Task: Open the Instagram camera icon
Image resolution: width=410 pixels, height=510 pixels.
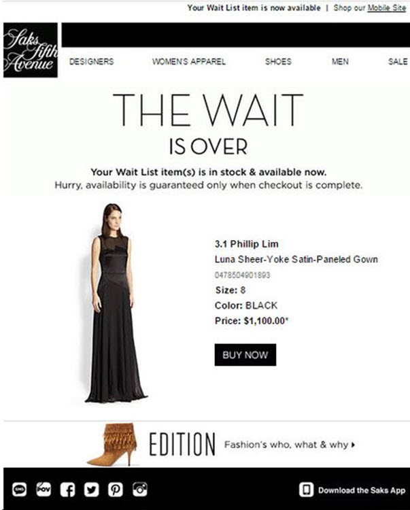Action: tap(140, 489)
